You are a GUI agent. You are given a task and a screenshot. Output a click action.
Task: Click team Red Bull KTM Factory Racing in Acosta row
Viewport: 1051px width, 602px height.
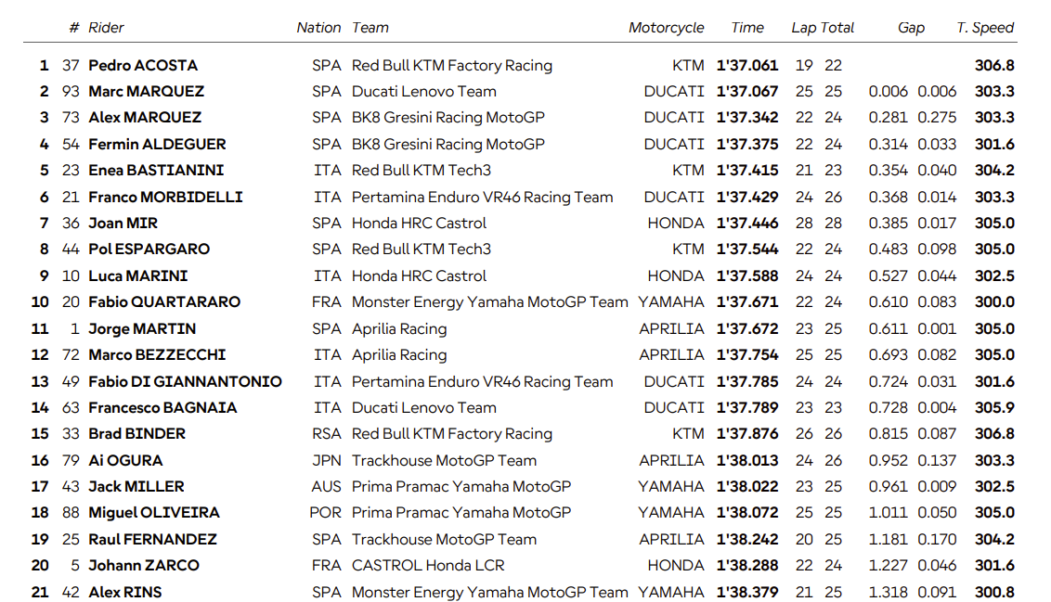point(452,66)
